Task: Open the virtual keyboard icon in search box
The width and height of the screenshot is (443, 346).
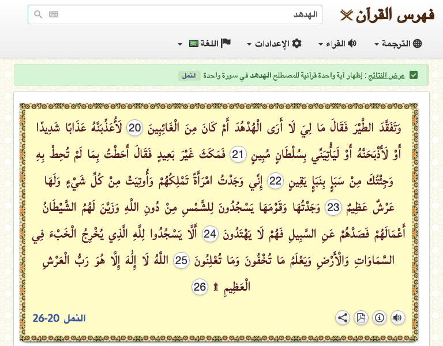Action: (54, 15)
